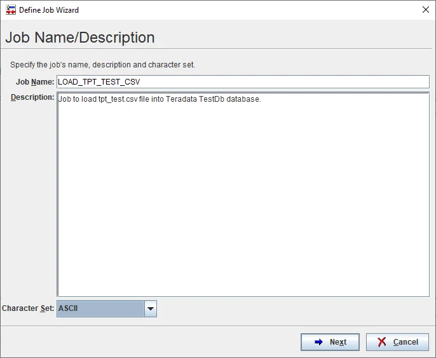Open the Character Set dropdown arrow

(x=151, y=309)
